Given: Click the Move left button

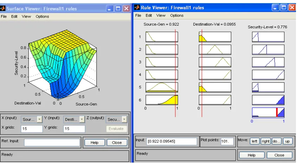Looking at the screenshot, I should [254, 141].
